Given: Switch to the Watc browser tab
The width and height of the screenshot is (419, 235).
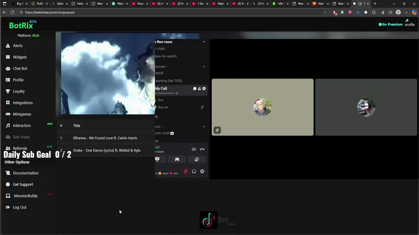Looking at the screenshot, I should 119,4.
